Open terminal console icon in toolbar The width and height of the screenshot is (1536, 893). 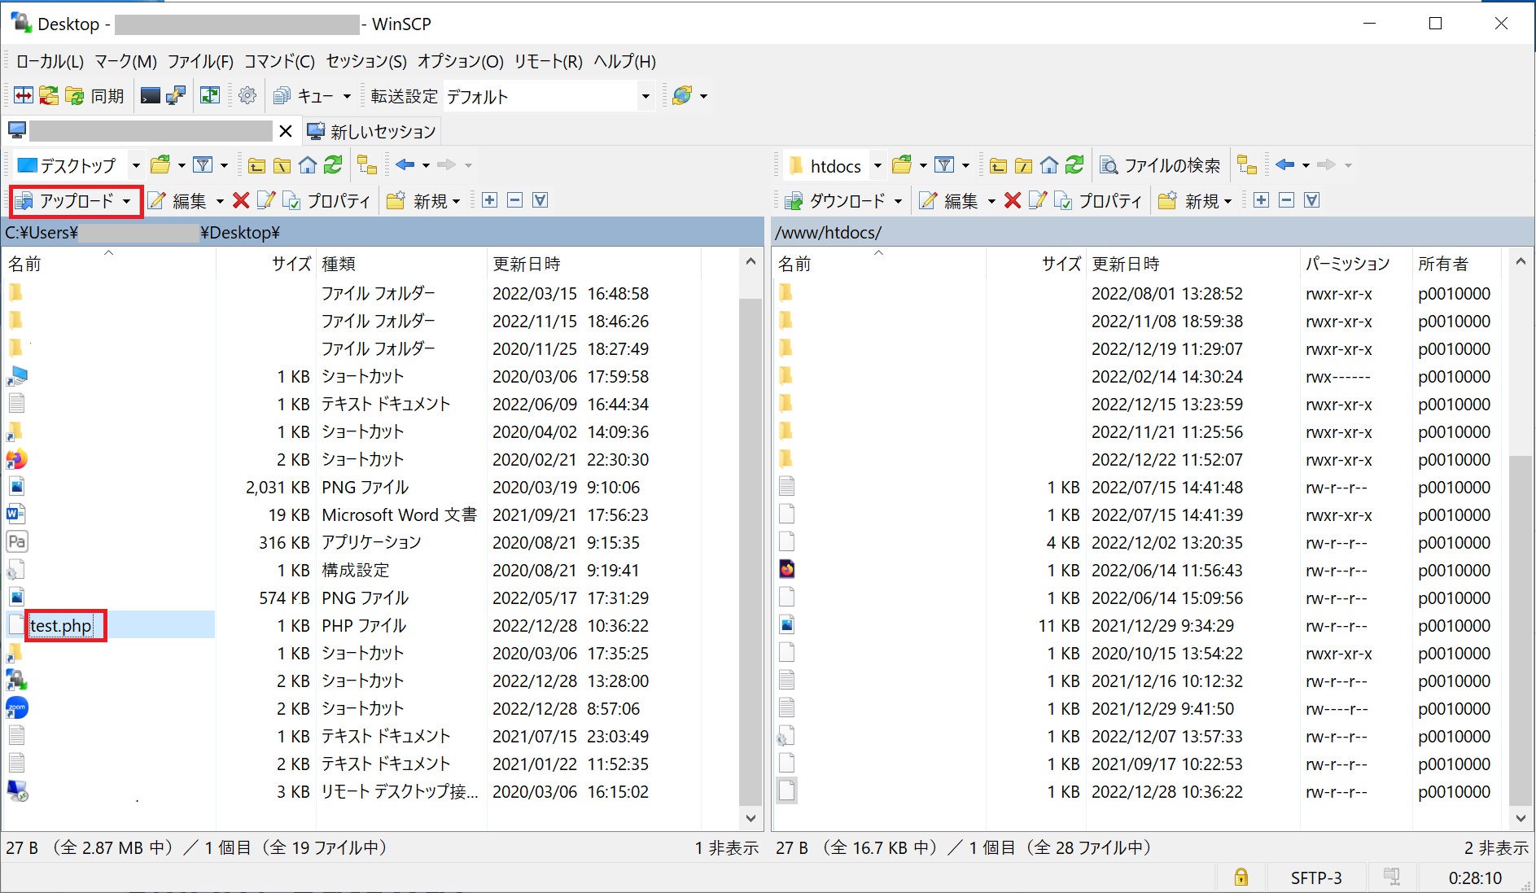[150, 96]
